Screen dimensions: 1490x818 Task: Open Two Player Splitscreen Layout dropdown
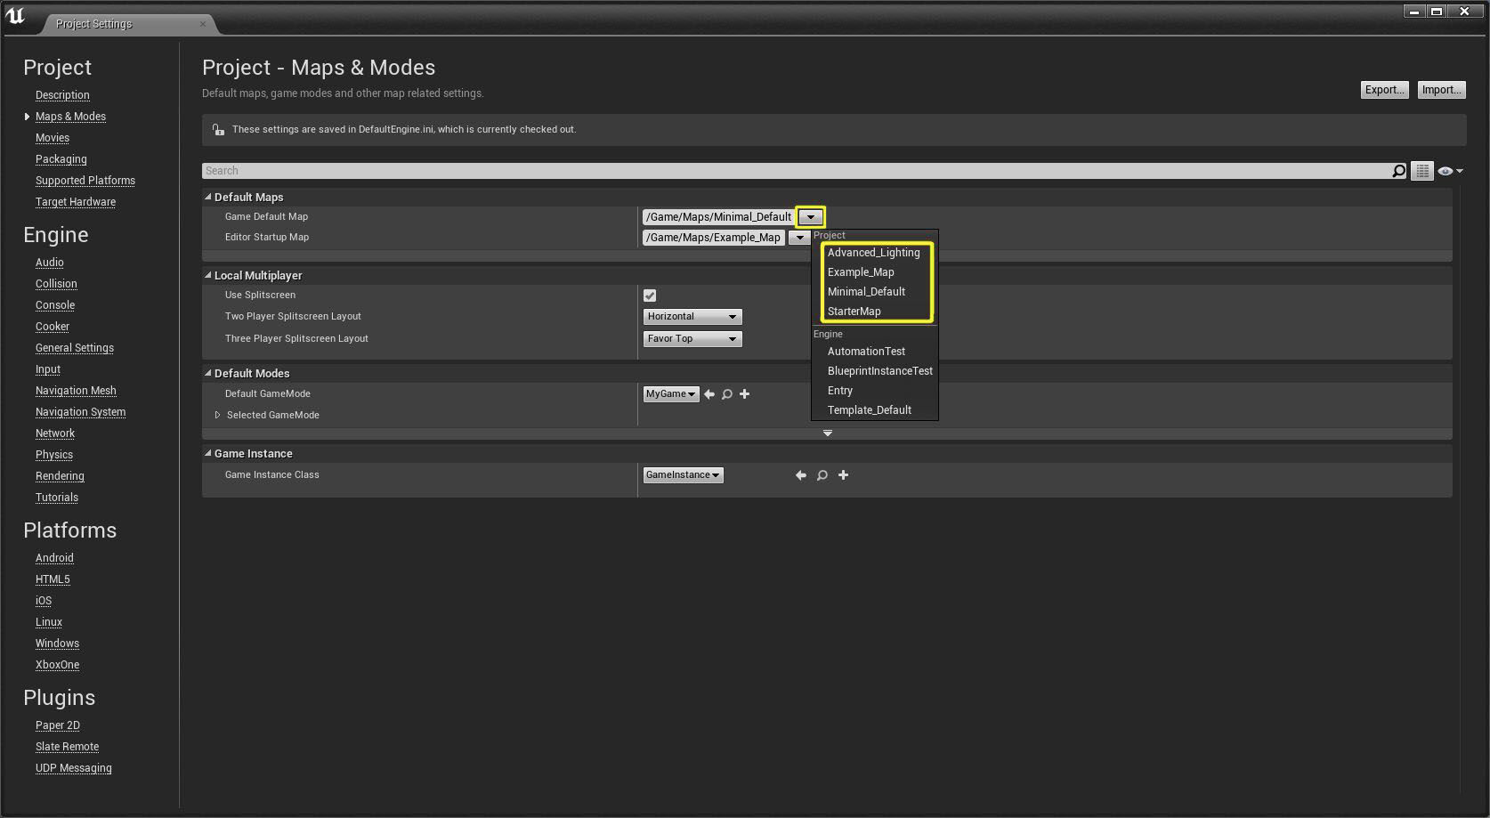pyautogui.click(x=692, y=317)
